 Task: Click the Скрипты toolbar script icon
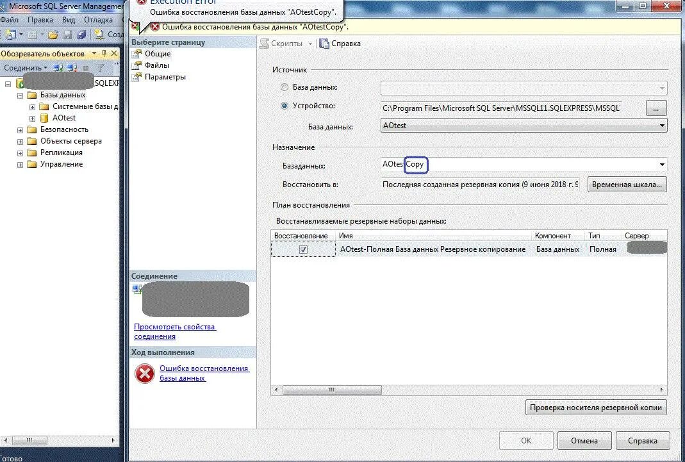(x=264, y=44)
